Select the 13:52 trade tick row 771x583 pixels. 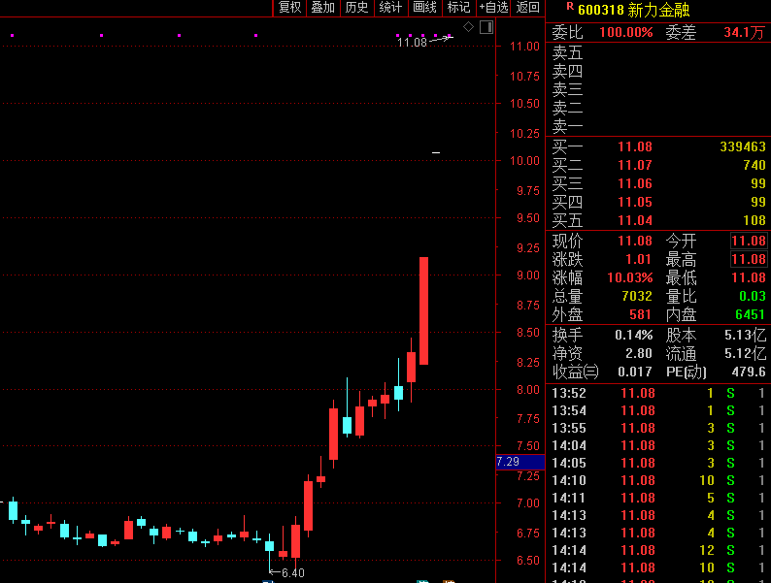pos(658,394)
